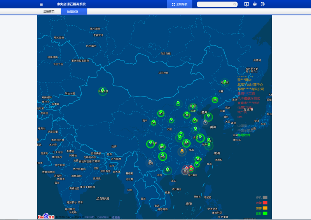Screen dimensions: 311x220
Task: Select the gray marker at 香港
Action: (185, 171)
